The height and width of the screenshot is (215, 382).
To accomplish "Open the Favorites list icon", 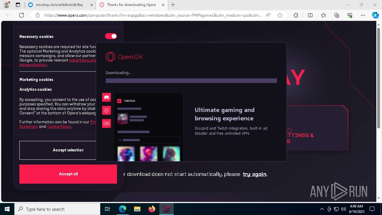I will (x=324, y=15).
